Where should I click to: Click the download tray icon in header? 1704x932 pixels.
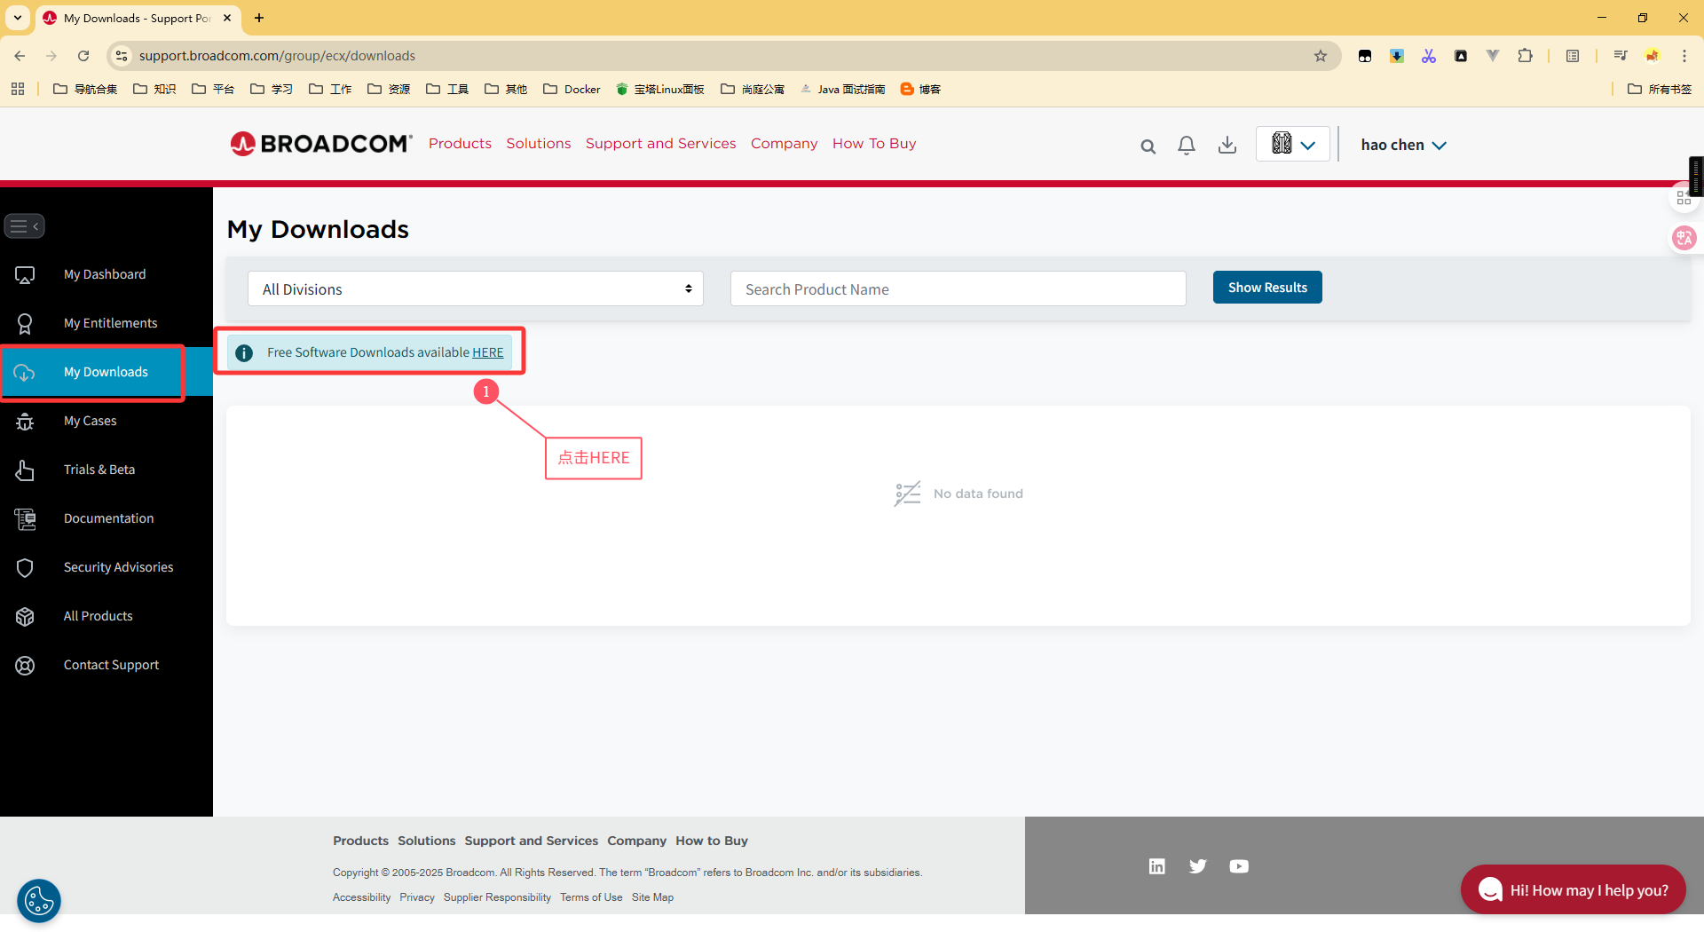(1227, 146)
